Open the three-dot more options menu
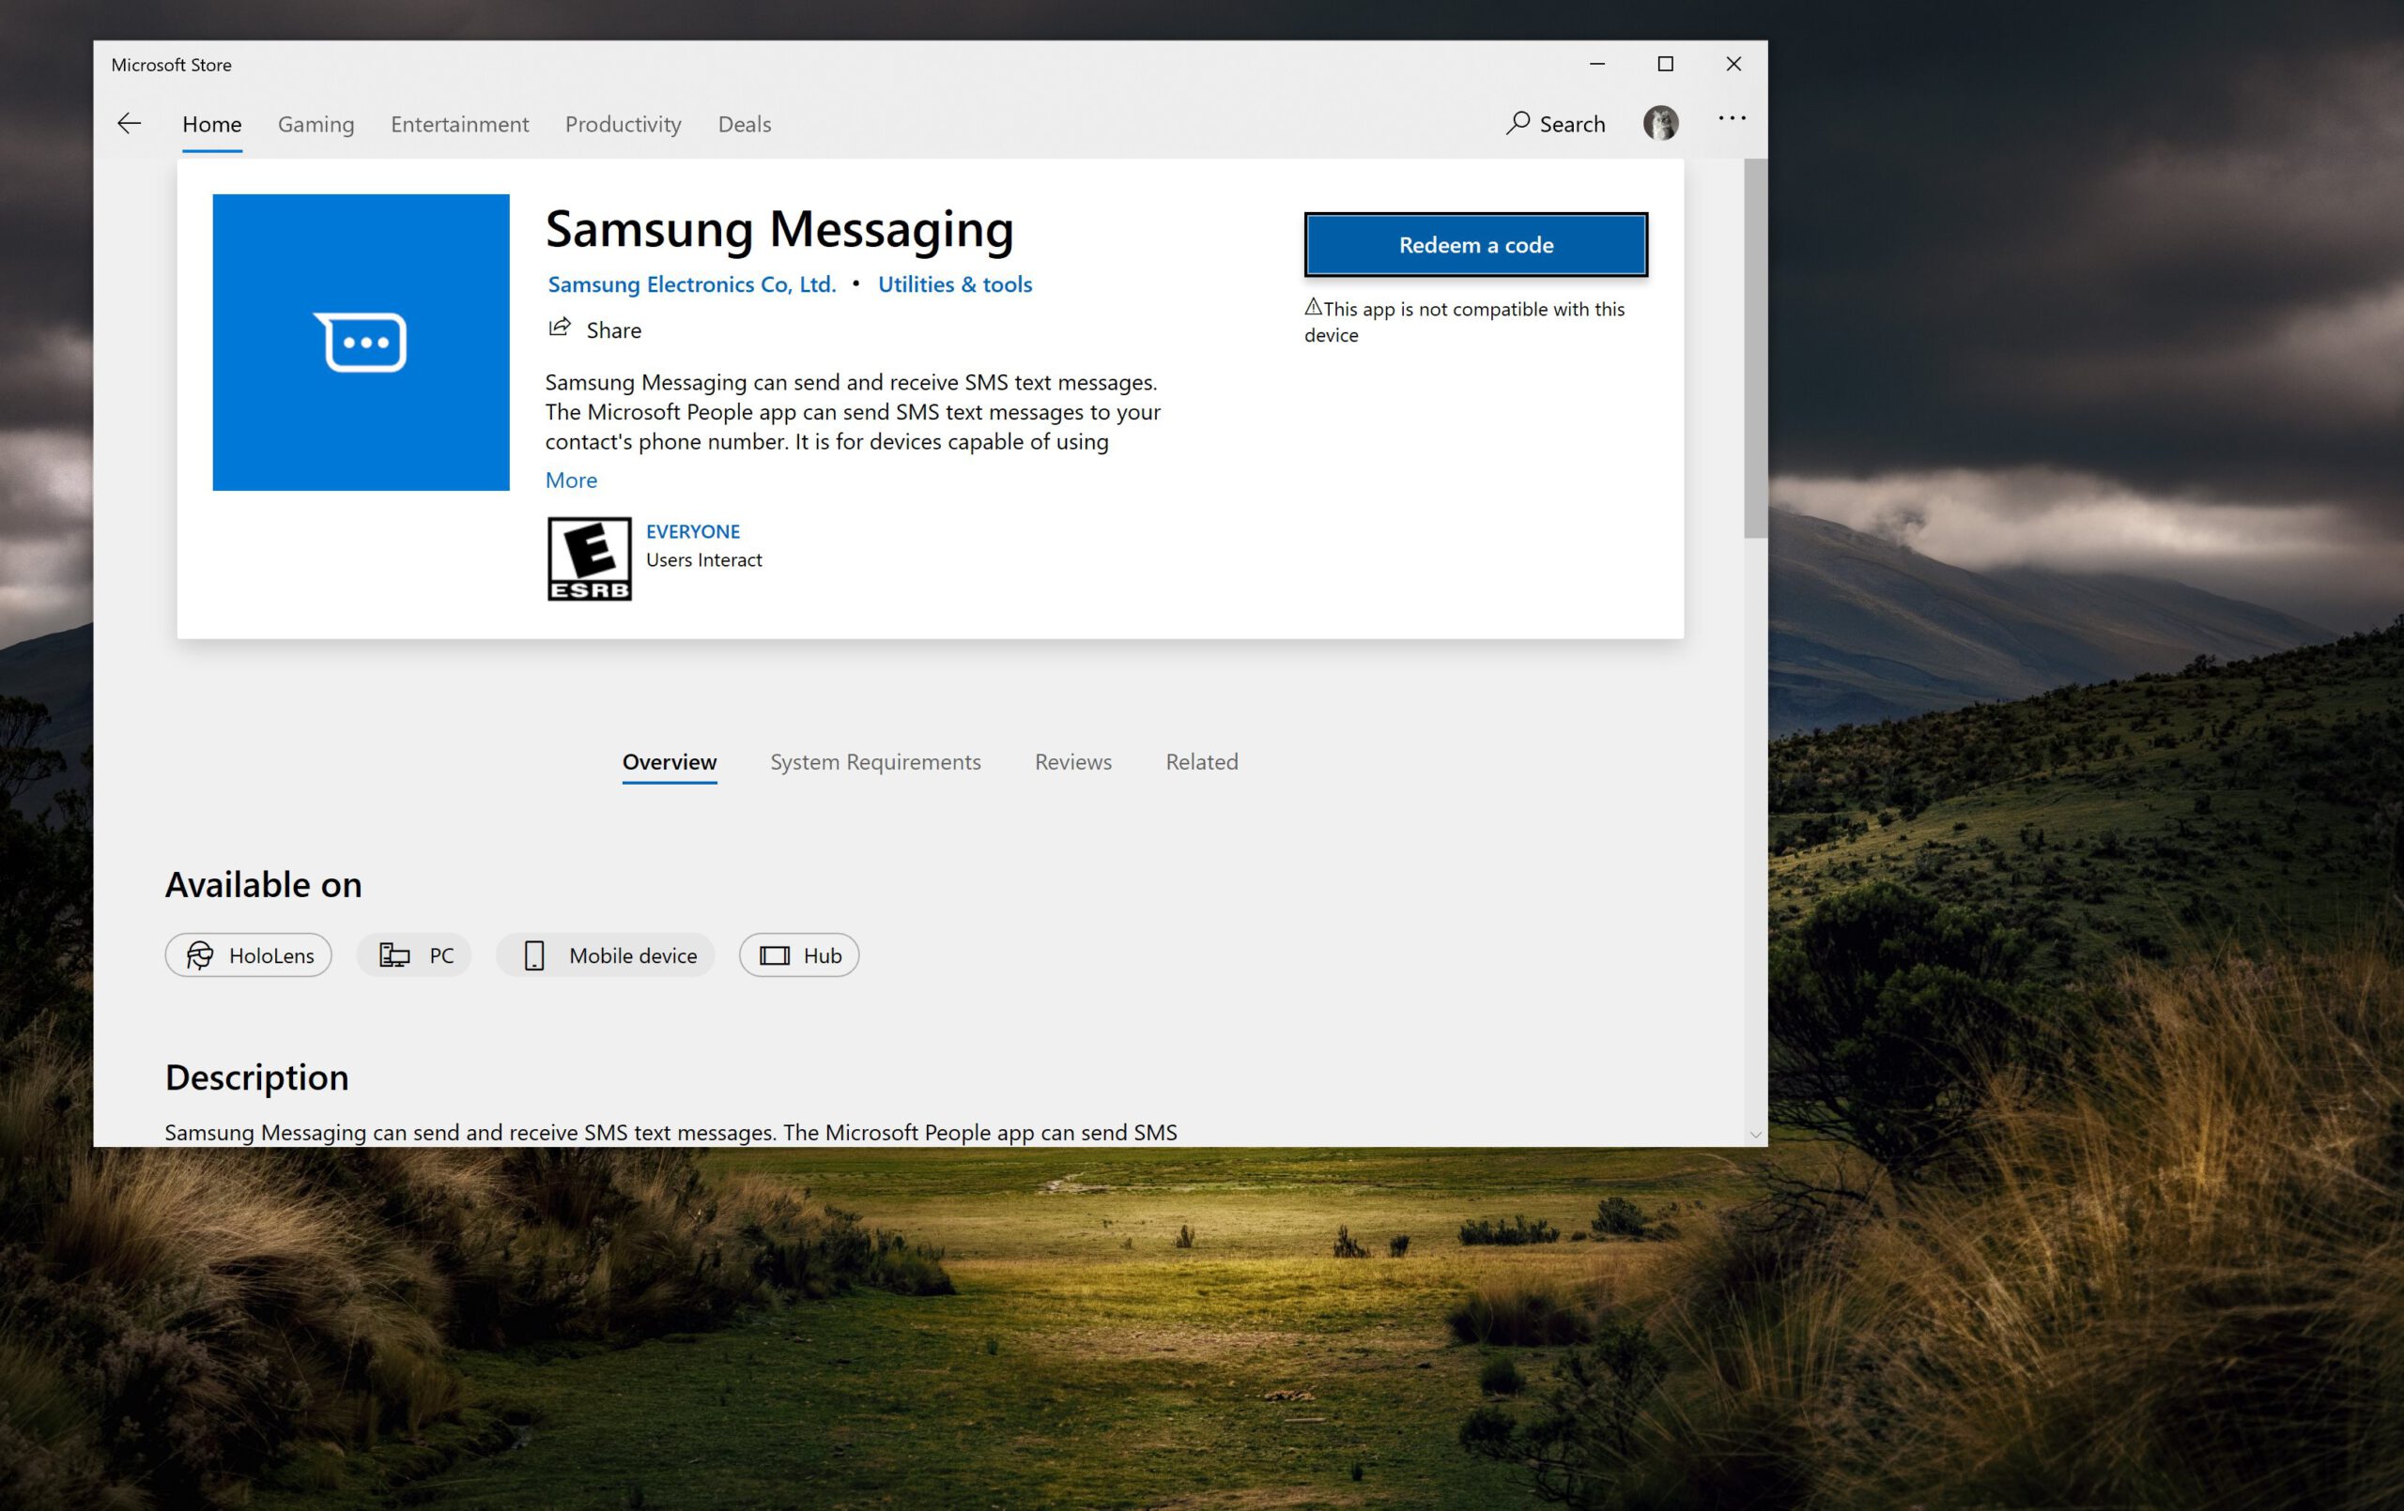The width and height of the screenshot is (2404, 1511). click(1731, 119)
